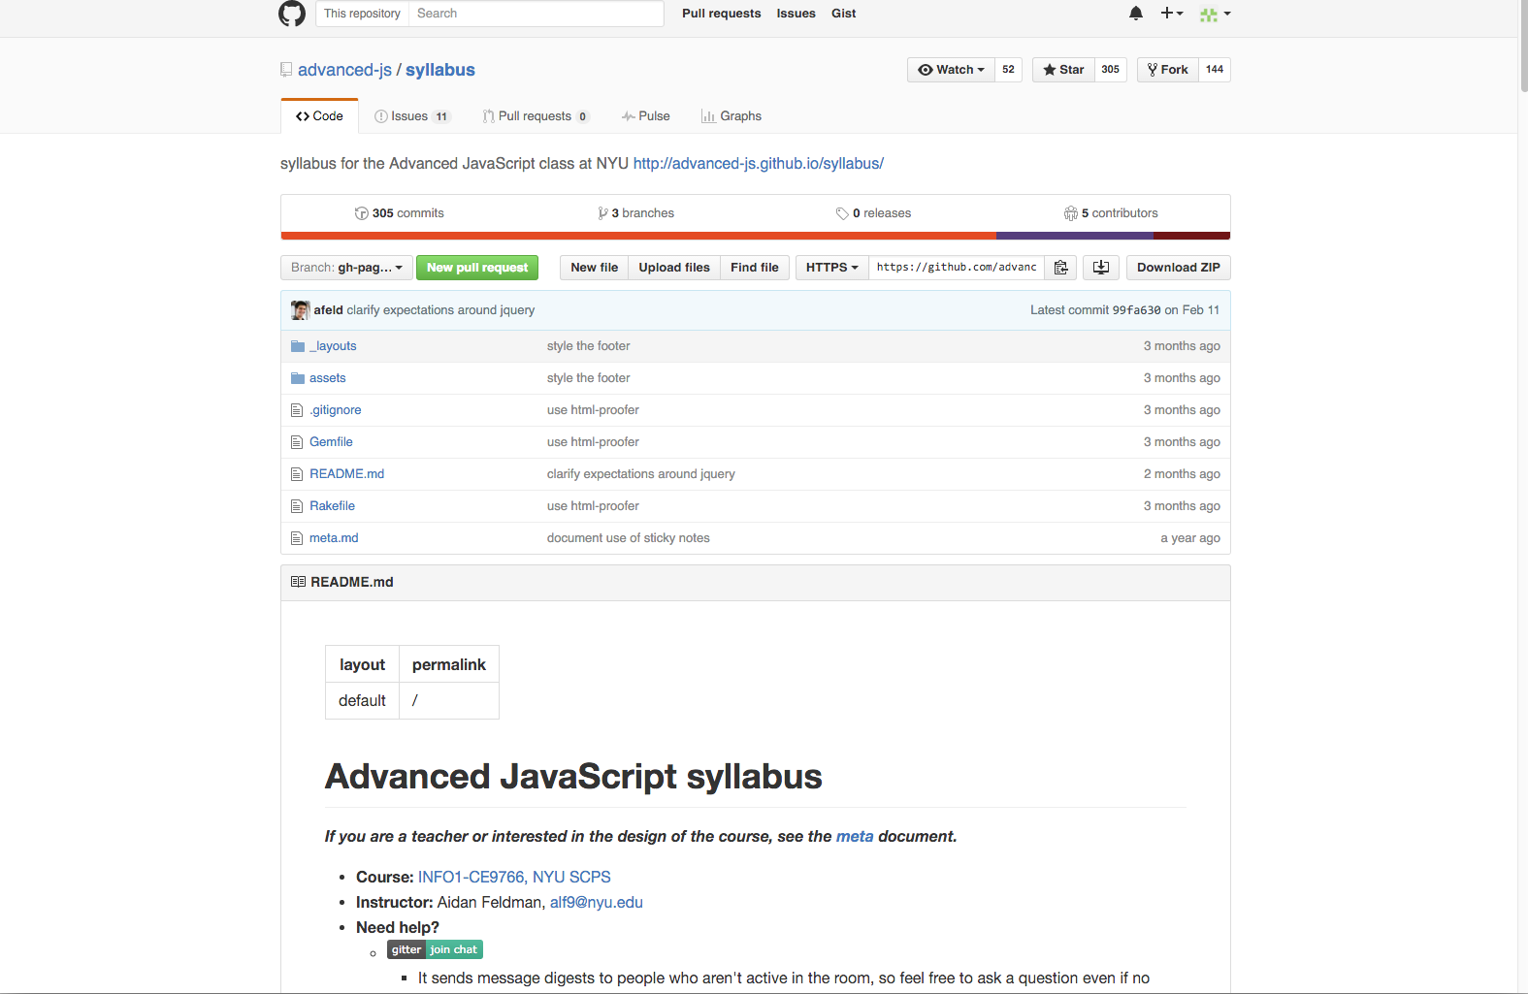
Task: Open Pull requests in top navigation
Action: pos(721,14)
